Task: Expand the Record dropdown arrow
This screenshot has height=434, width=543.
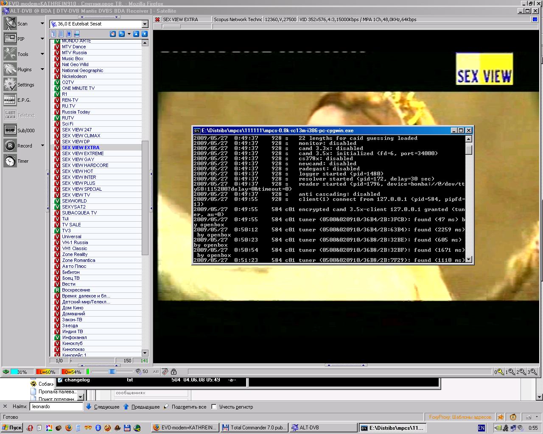Action: tap(42, 145)
